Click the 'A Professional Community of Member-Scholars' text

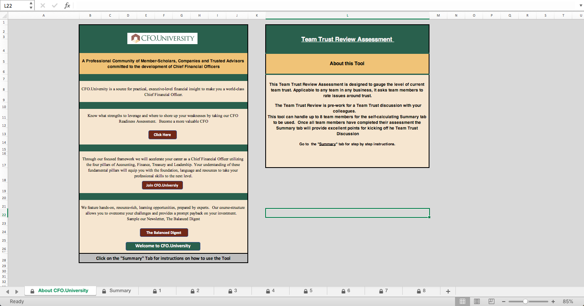click(163, 64)
